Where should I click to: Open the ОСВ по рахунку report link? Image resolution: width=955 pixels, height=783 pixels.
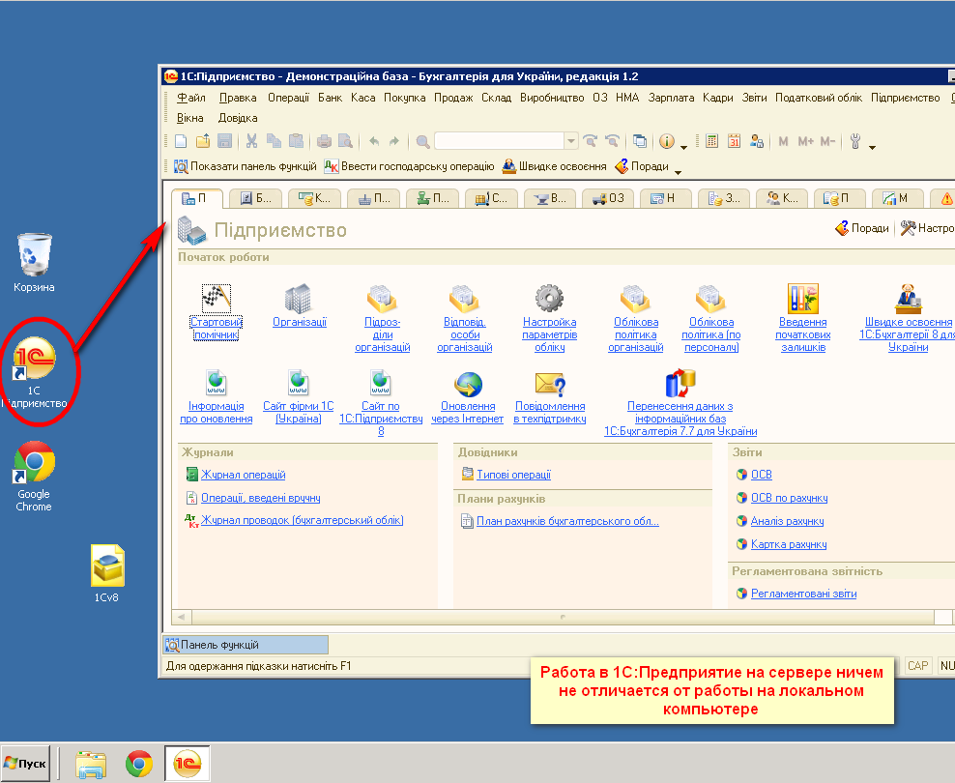click(789, 498)
